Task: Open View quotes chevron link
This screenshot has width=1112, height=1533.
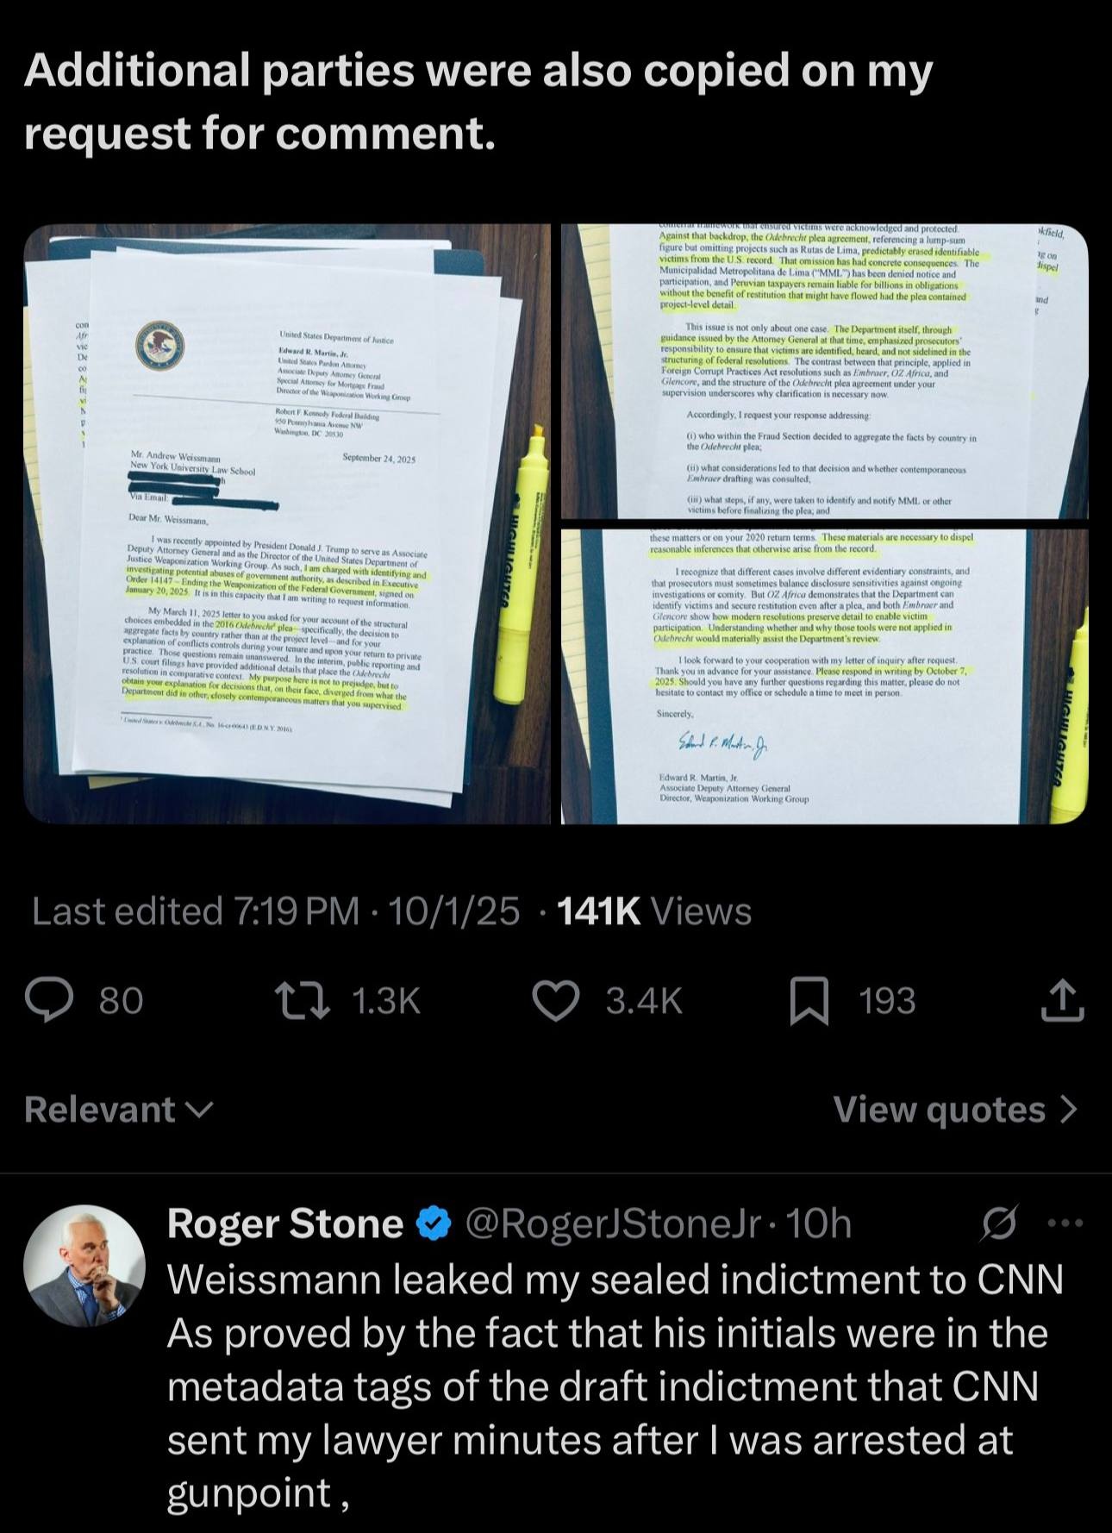Action: 956,1110
